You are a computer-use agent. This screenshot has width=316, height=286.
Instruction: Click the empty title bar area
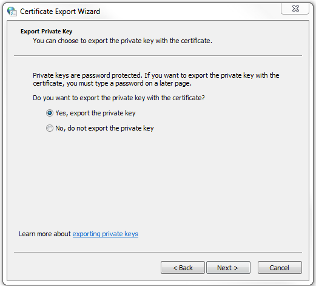(x=190, y=12)
